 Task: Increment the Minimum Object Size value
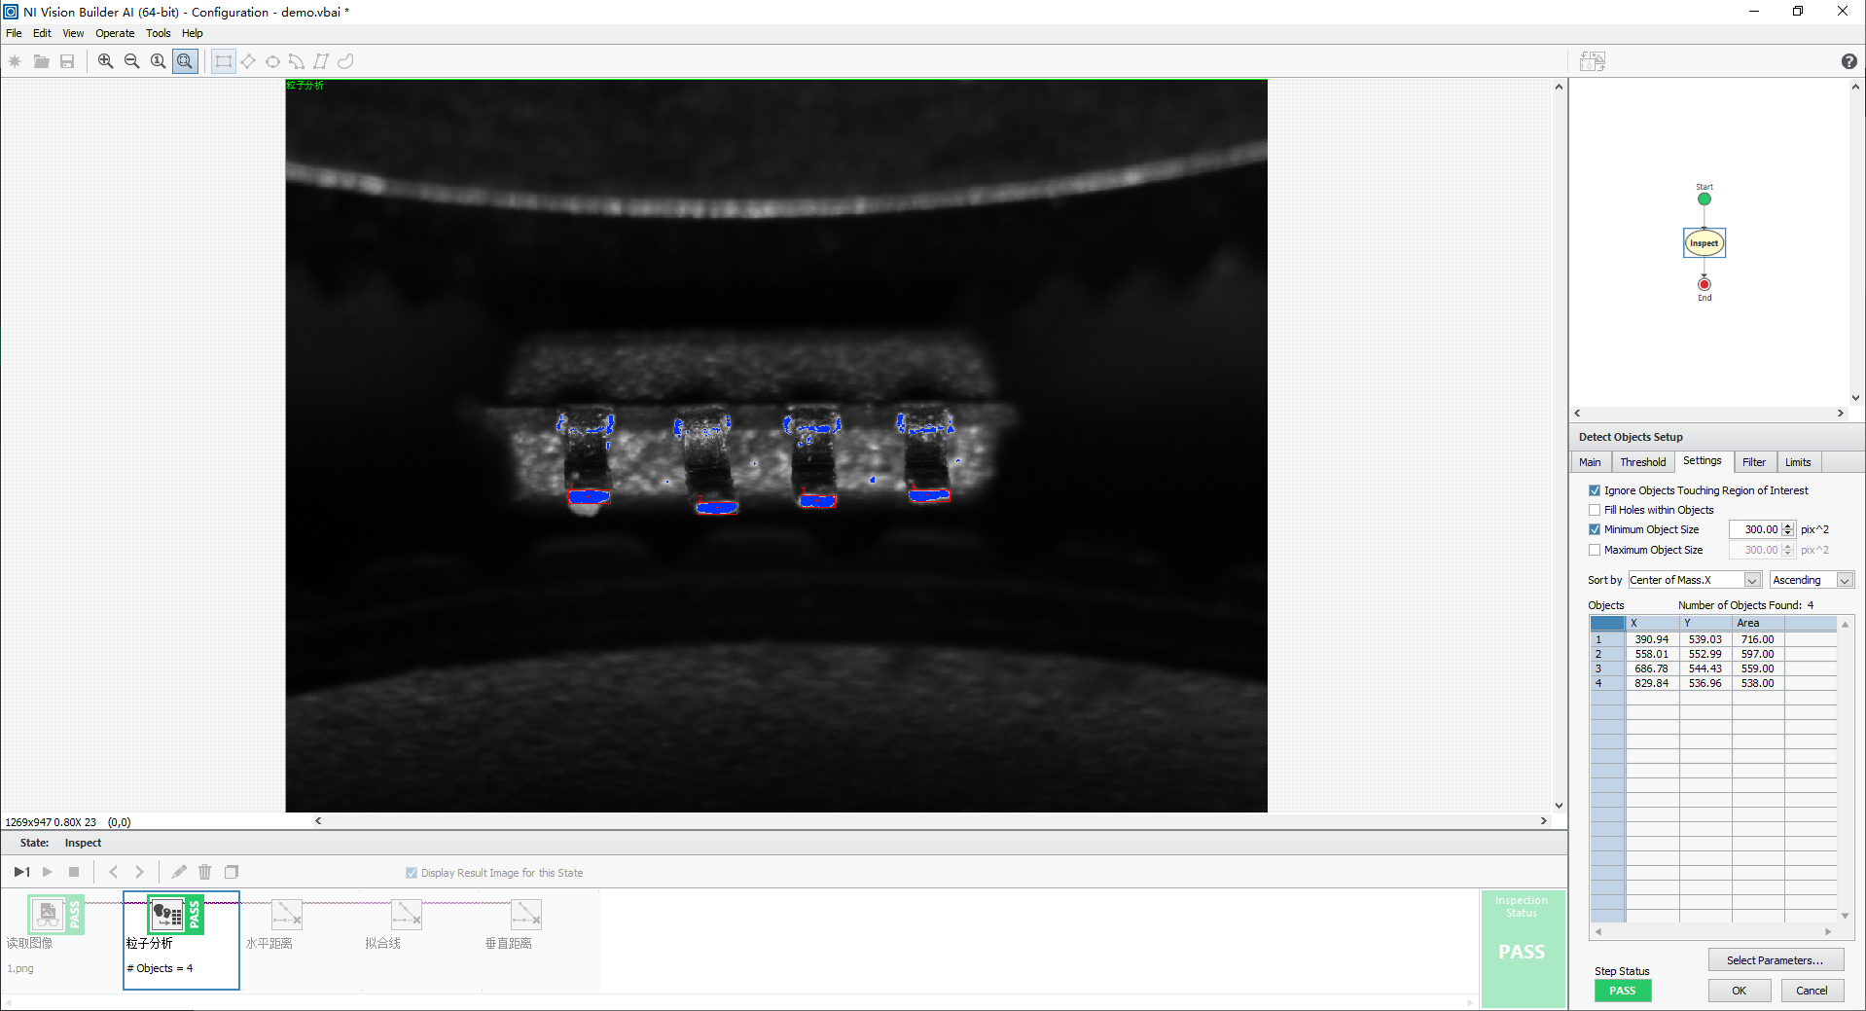[1788, 525]
